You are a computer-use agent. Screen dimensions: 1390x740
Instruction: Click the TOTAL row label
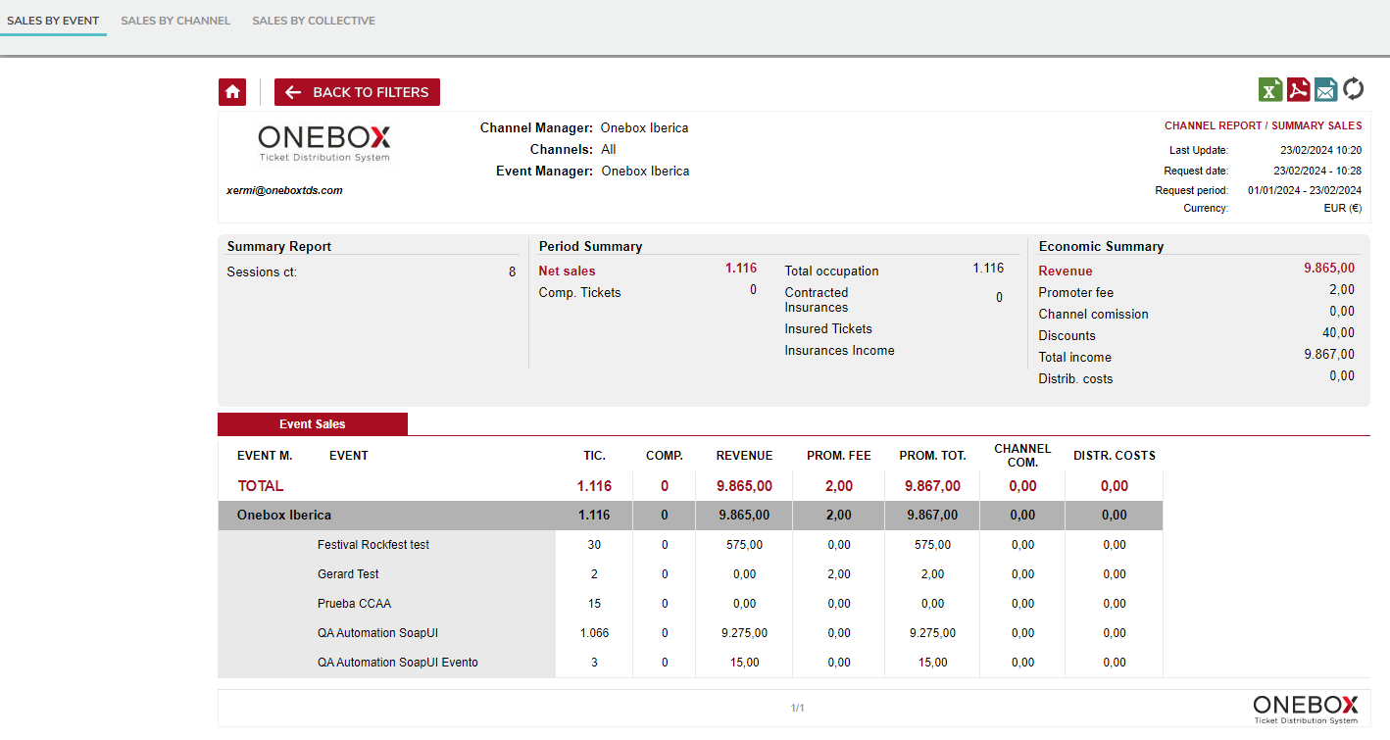(x=261, y=486)
